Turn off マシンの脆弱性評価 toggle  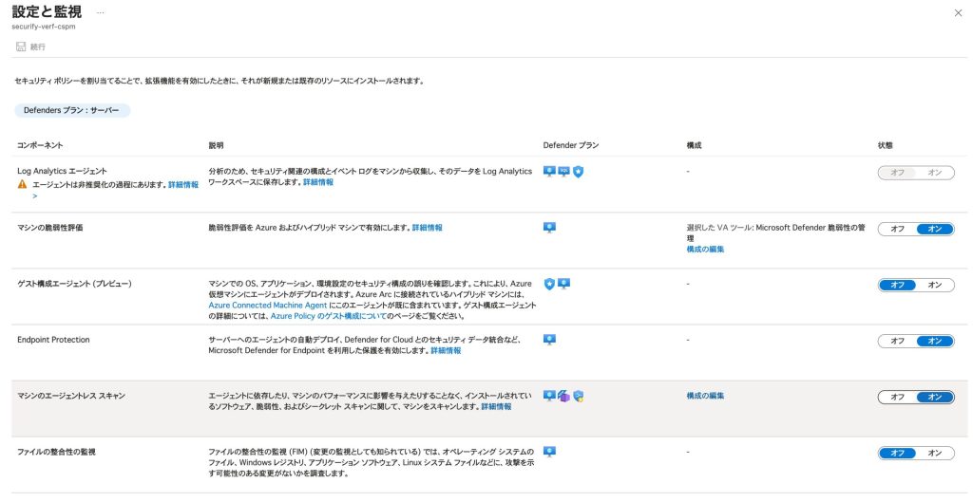point(897,229)
